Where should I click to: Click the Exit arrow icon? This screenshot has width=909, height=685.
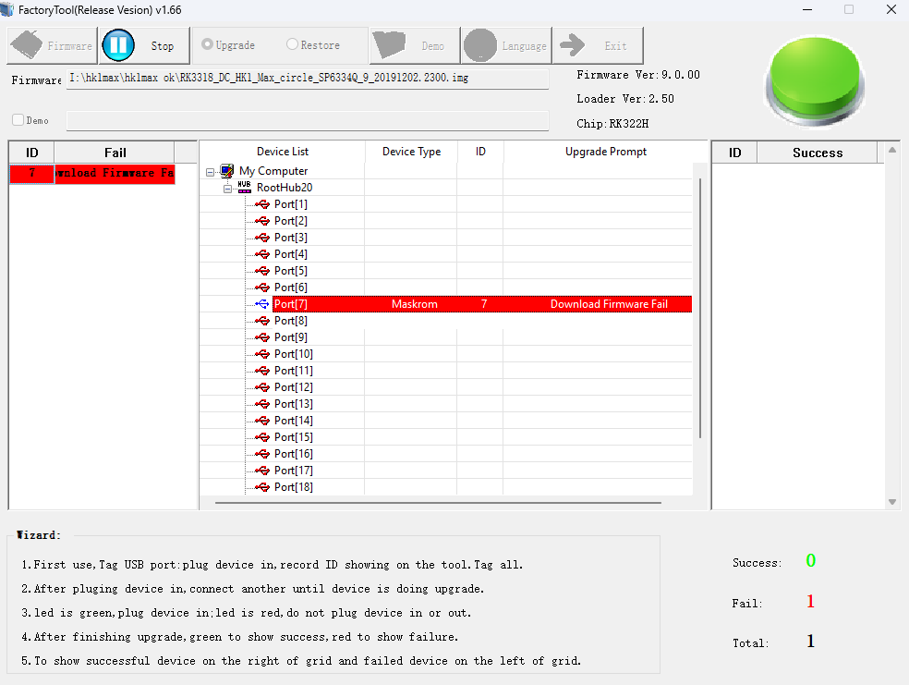574,45
